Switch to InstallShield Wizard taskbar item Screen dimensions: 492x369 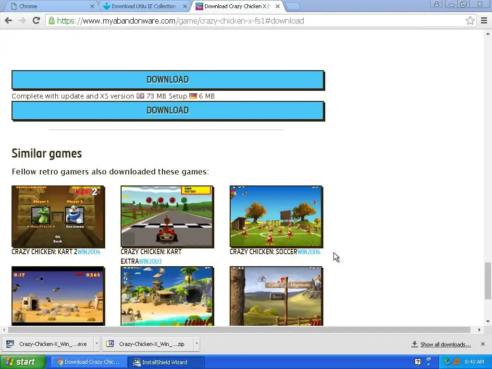pos(167,362)
